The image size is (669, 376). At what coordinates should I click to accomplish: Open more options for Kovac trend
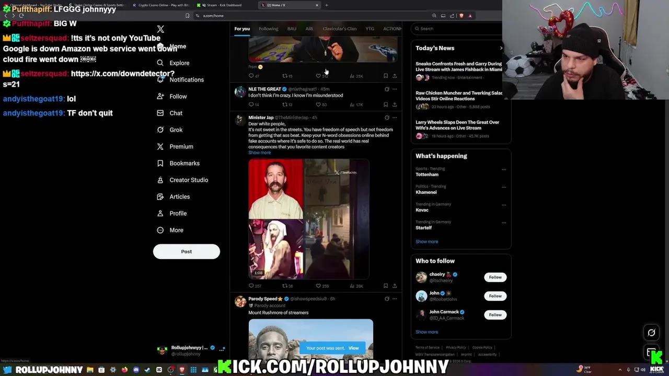point(504,205)
